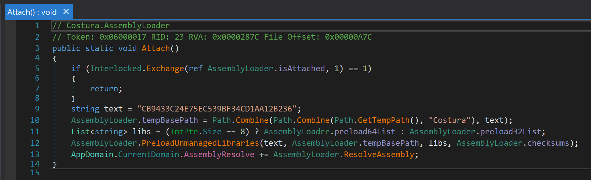Image resolution: width=591 pixels, height=180 pixels.
Task: Click the preload32List field reference
Action: click(510, 132)
